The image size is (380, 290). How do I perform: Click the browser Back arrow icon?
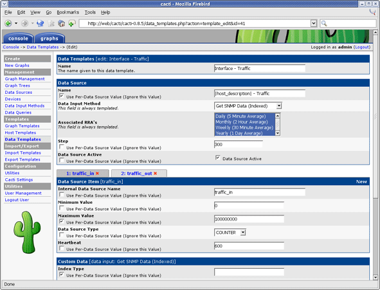(x=8, y=24)
